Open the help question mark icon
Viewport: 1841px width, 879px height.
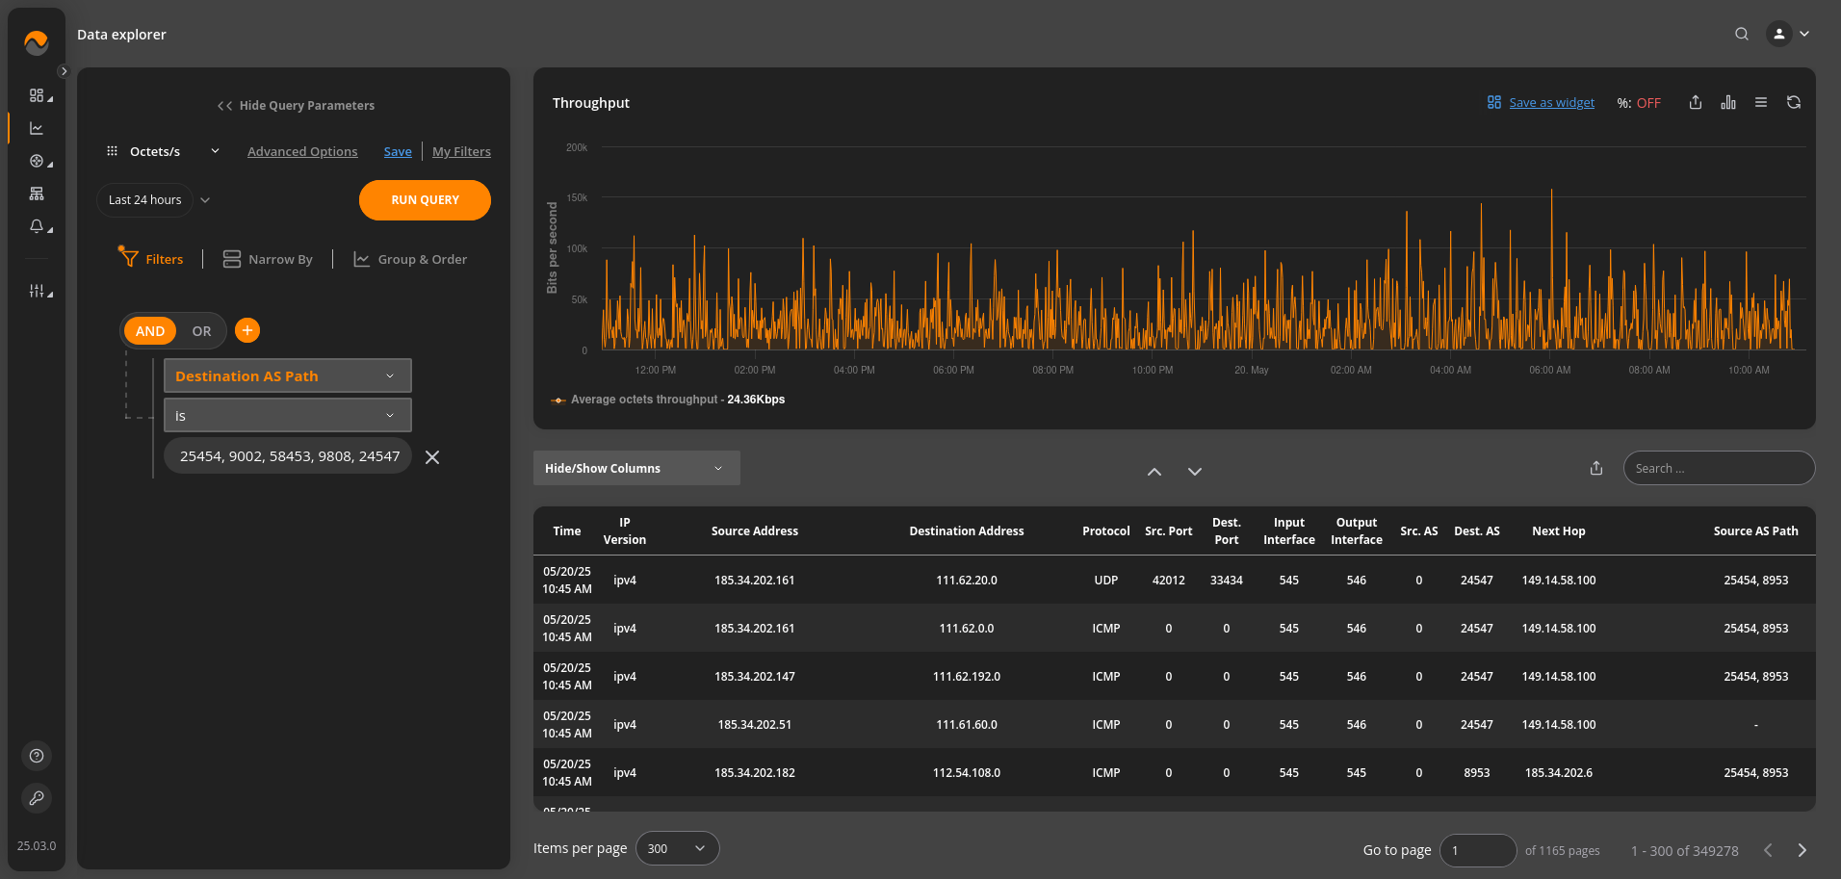pos(37,756)
